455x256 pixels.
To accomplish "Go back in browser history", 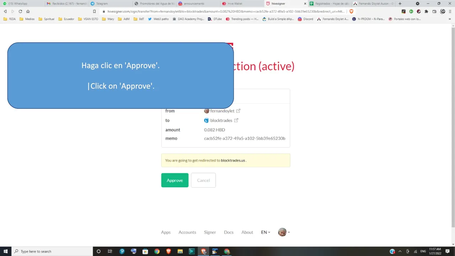I will click(5, 11).
